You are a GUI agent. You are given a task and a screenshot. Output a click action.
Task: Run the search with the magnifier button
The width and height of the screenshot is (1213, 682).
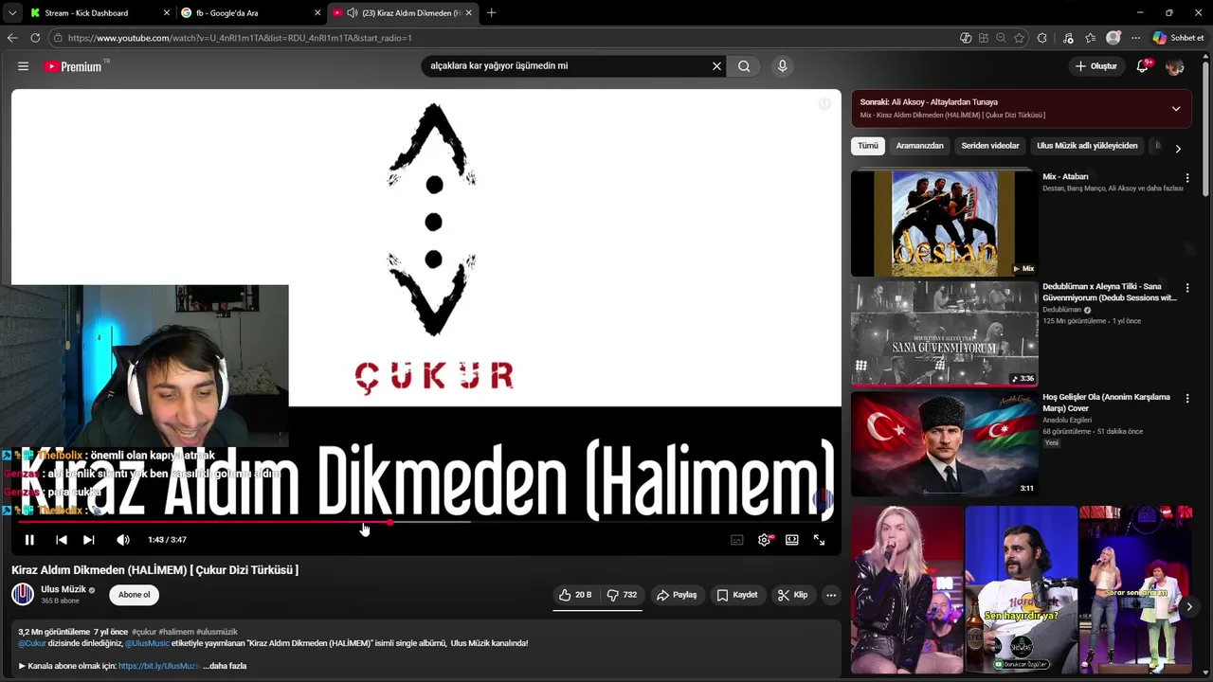click(744, 66)
